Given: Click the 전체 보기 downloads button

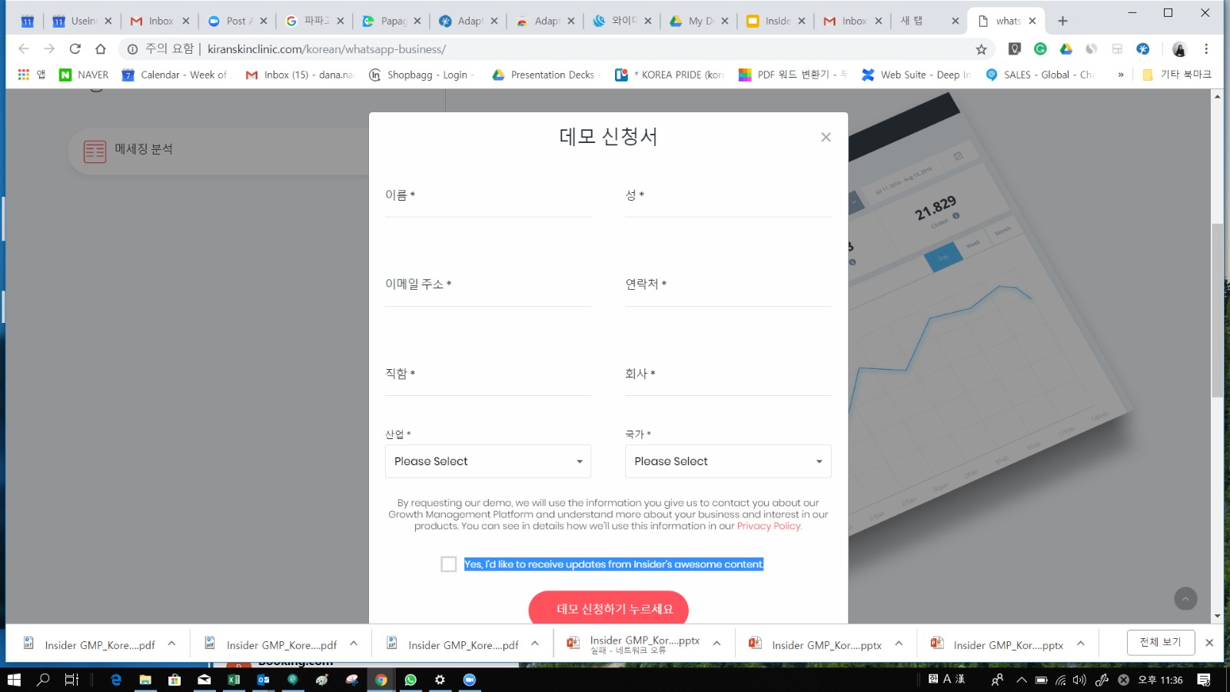Looking at the screenshot, I should click(x=1160, y=642).
